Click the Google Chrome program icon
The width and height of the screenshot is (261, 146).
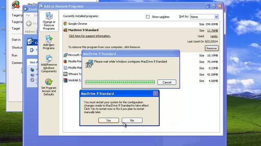(x=65, y=24)
